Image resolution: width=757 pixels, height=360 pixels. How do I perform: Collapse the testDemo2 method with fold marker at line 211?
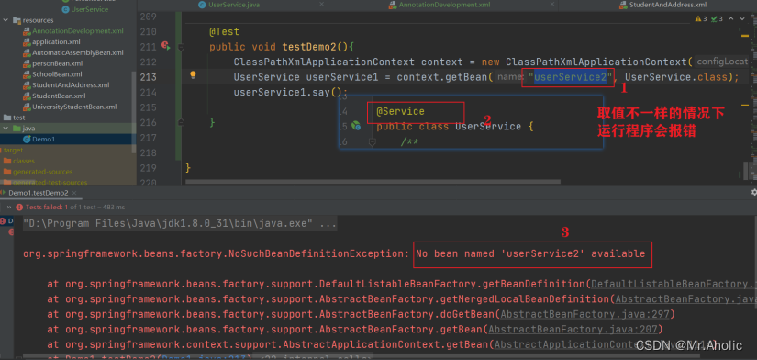(181, 47)
